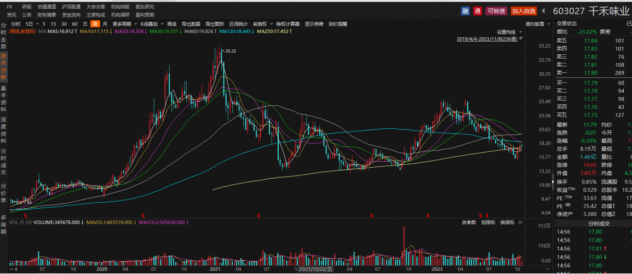Select the 周 weekly period

point(94,24)
